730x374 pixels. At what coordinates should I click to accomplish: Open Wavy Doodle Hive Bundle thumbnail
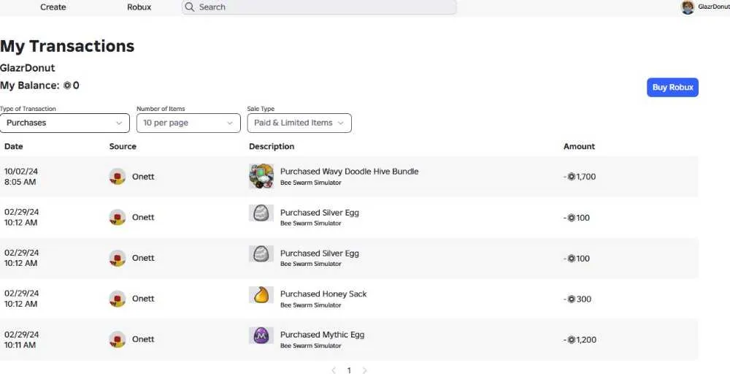(x=261, y=176)
